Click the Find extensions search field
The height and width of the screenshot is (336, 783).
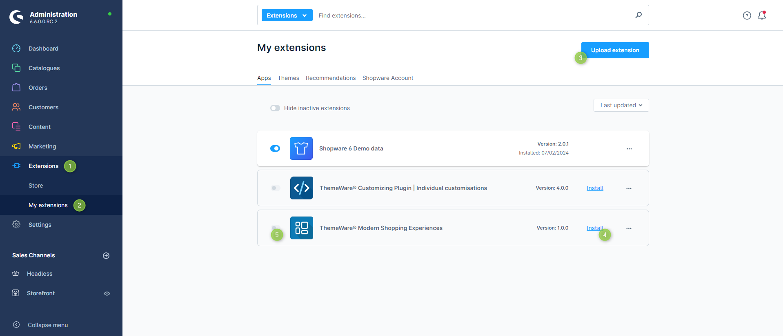[474, 15]
